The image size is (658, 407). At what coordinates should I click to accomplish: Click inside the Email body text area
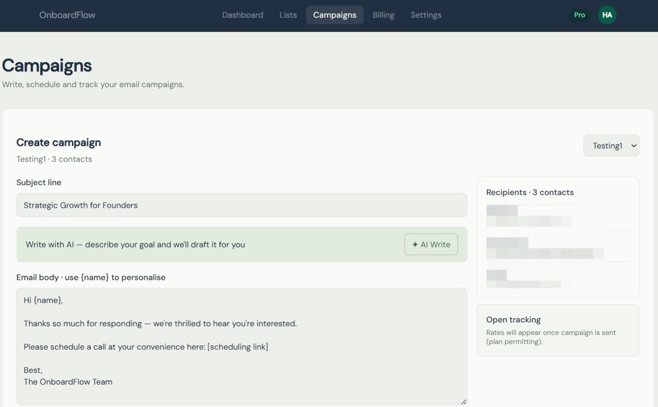(242, 347)
